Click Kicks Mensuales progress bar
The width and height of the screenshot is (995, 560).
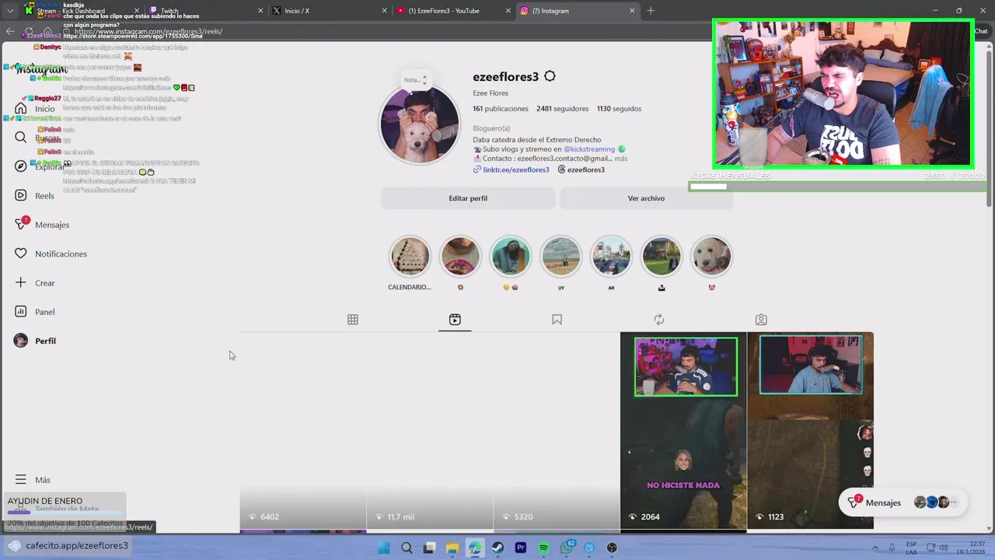[837, 187]
